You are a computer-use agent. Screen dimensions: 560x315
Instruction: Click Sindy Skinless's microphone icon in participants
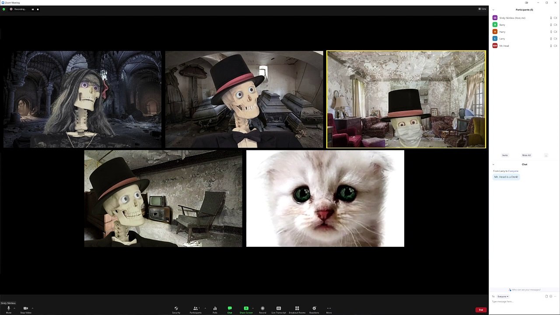tap(551, 18)
